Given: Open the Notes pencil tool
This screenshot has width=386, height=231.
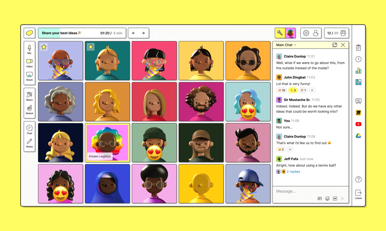Looking at the screenshot, I should pos(29,143).
